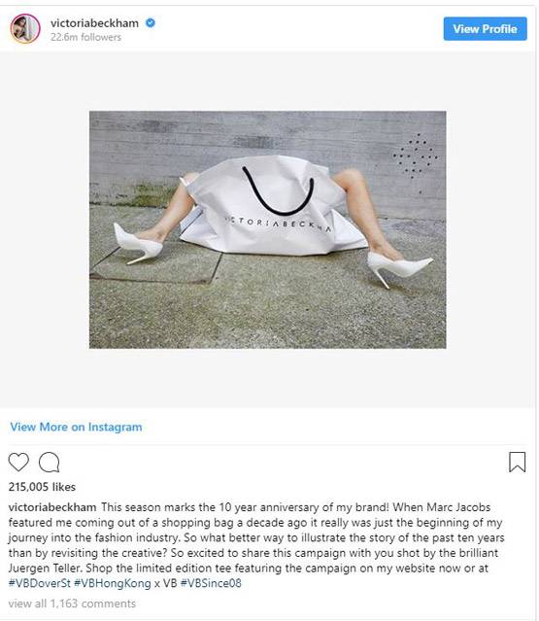Click the View Profile button
Image resolution: width=539 pixels, height=621 pixels.
coord(485,29)
